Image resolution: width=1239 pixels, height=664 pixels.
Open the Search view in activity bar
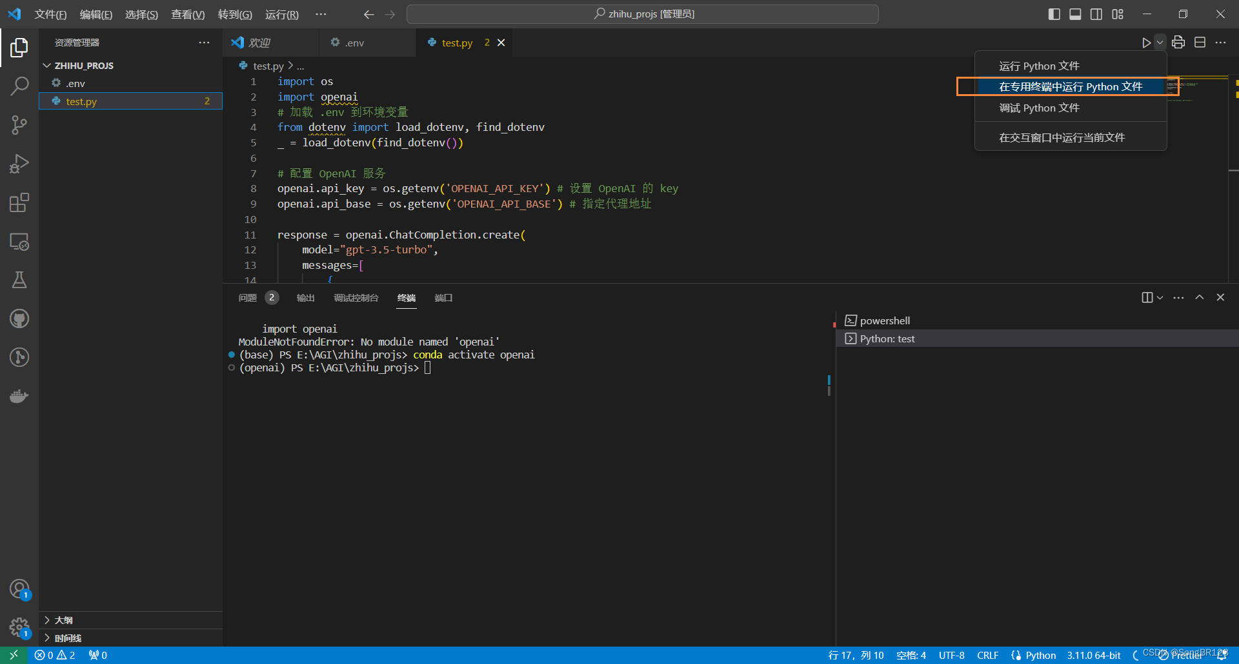19,86
